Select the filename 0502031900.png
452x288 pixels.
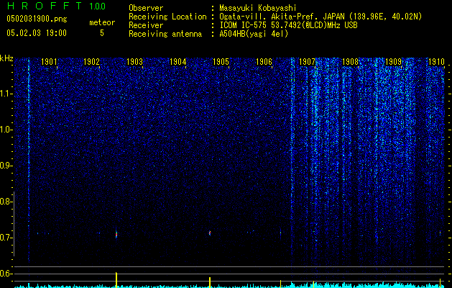click(x=37, y=19)
